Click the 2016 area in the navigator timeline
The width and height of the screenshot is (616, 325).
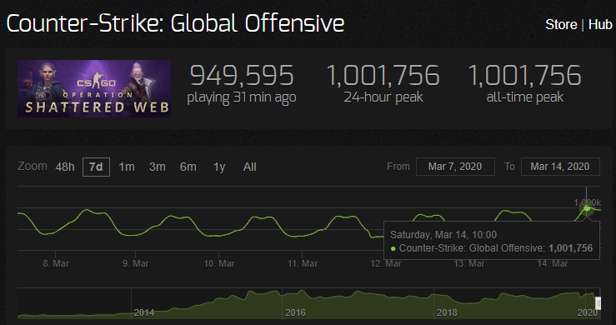point(295,312)
